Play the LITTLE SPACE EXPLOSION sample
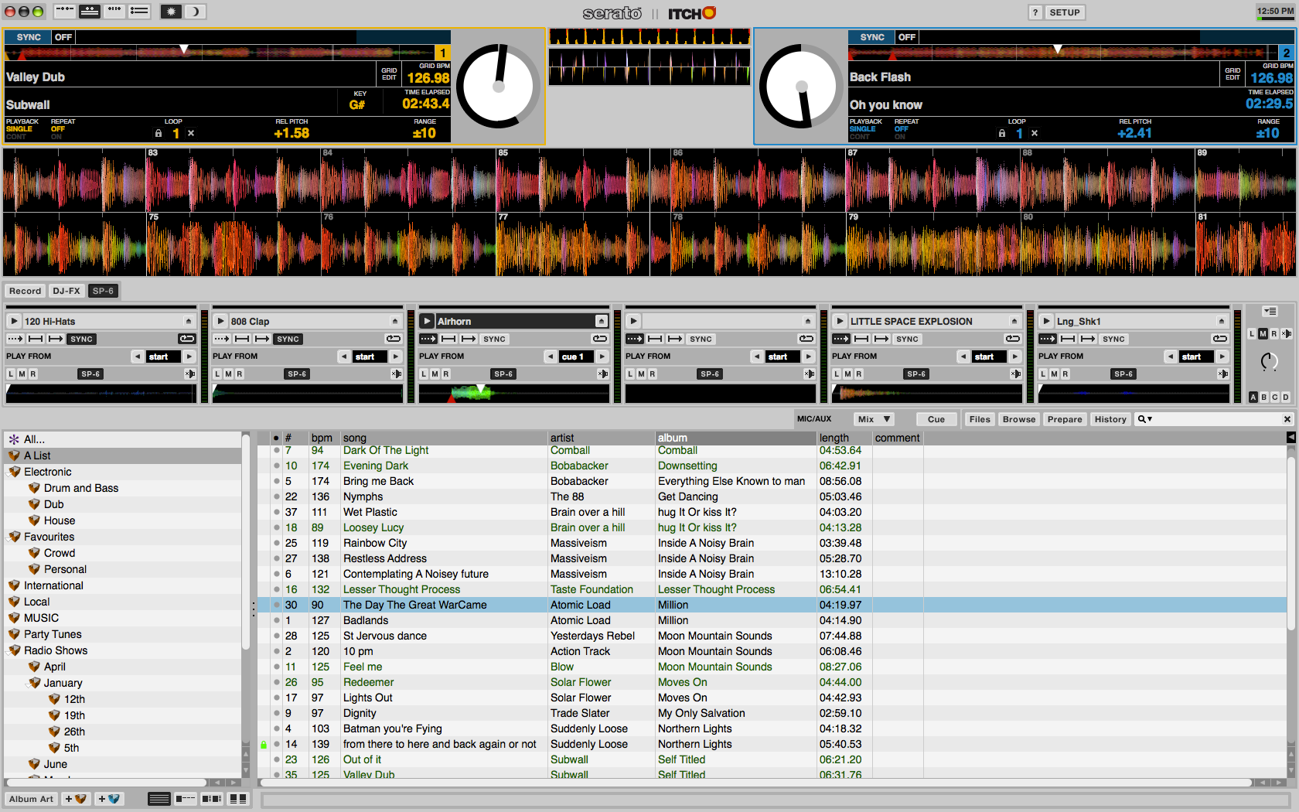Image resolution: width=1299 pixels, height=812 pixels. [x=840, y=321]
